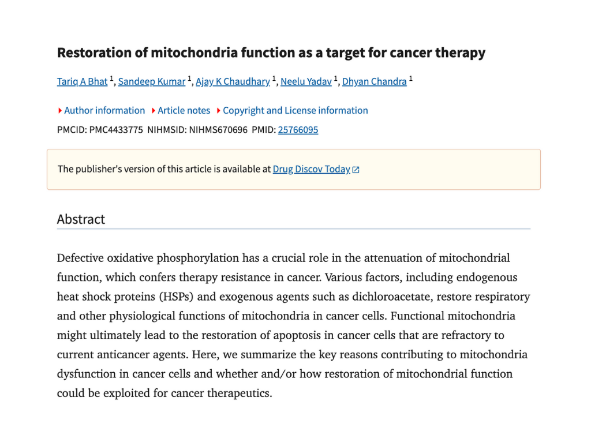Expand the Article notes section
The image size is (591, 435).
184,110
